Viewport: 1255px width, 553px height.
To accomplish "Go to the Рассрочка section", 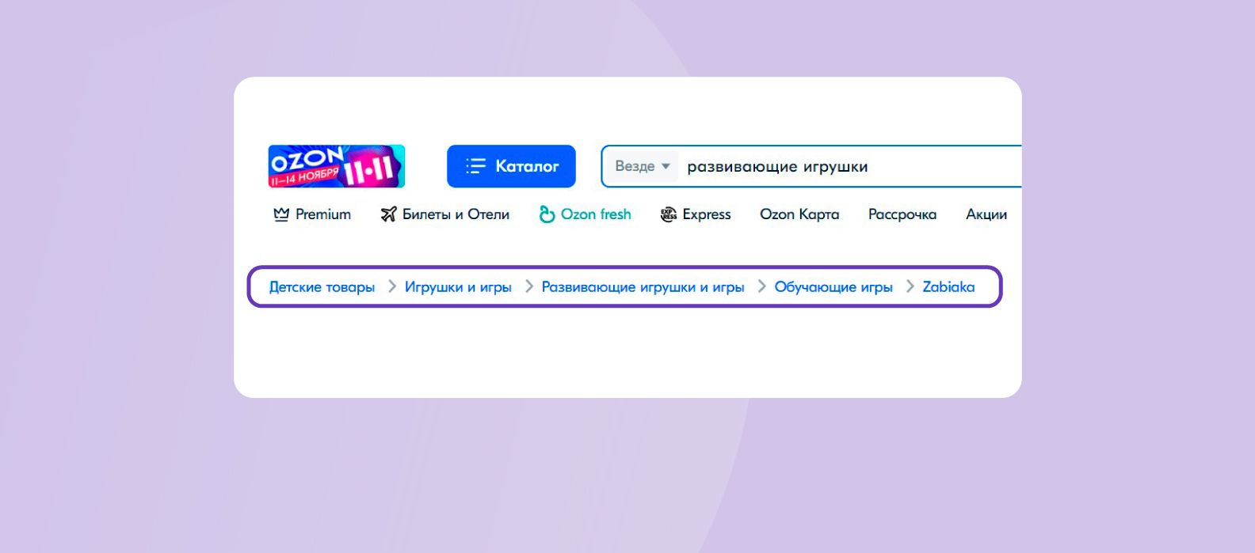I will [x=902, y=214].
